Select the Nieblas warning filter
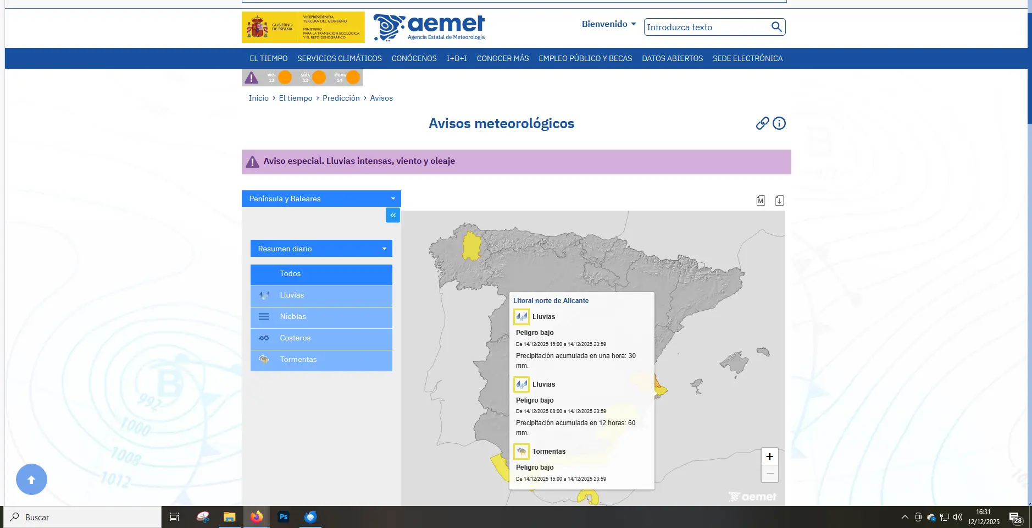 [321, 317]
